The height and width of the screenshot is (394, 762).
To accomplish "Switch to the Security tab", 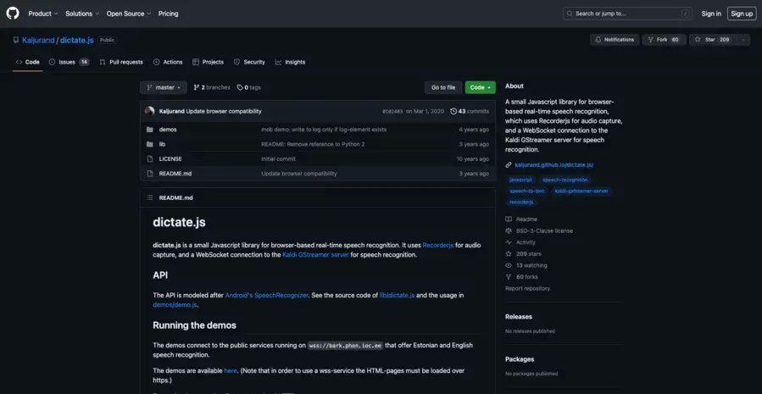I will [249, 62].
